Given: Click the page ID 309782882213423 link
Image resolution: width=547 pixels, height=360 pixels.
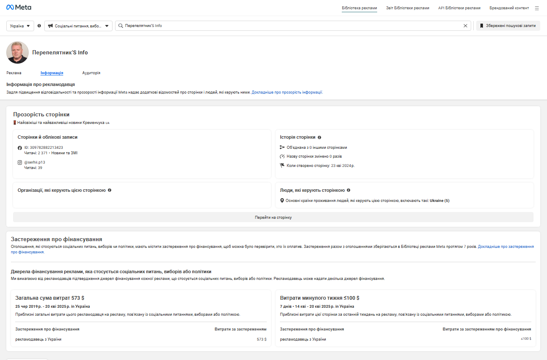Looking at the screenshot, I should click(x=46, y=148).
